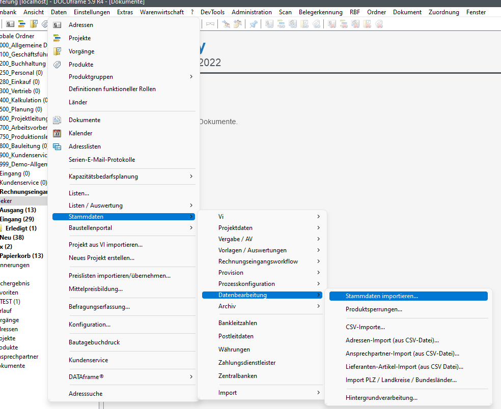Image resolution: width=501 pixels, height=409 pixels.
Task: Click the Vorgänge folder icon in the toolbar
Action: (34, 24)
